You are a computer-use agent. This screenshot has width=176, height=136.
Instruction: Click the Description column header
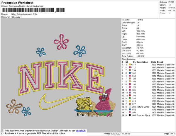tap(142, 62)
